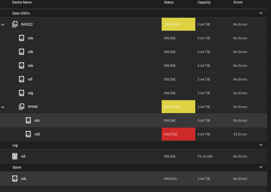Screen dimensions: 271x192
Task: Collapse the Data VDEVs section
Action: (261, 13)
